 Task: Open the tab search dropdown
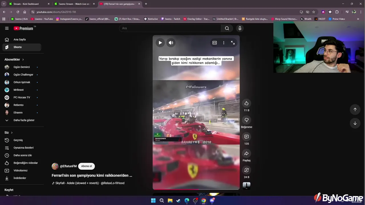tap(4, 4)
